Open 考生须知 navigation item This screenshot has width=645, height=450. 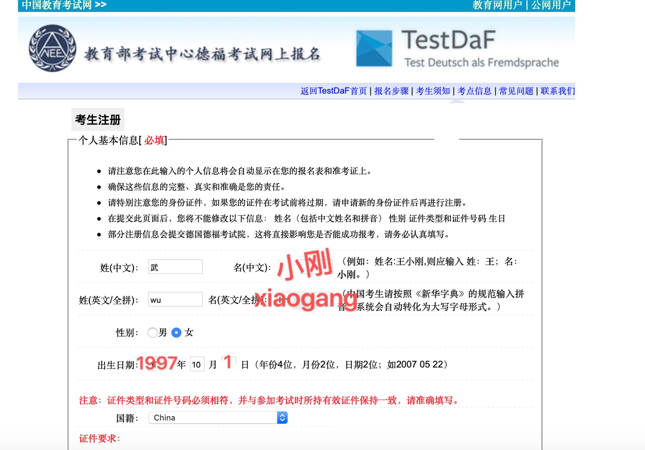(x=433, y=91)
